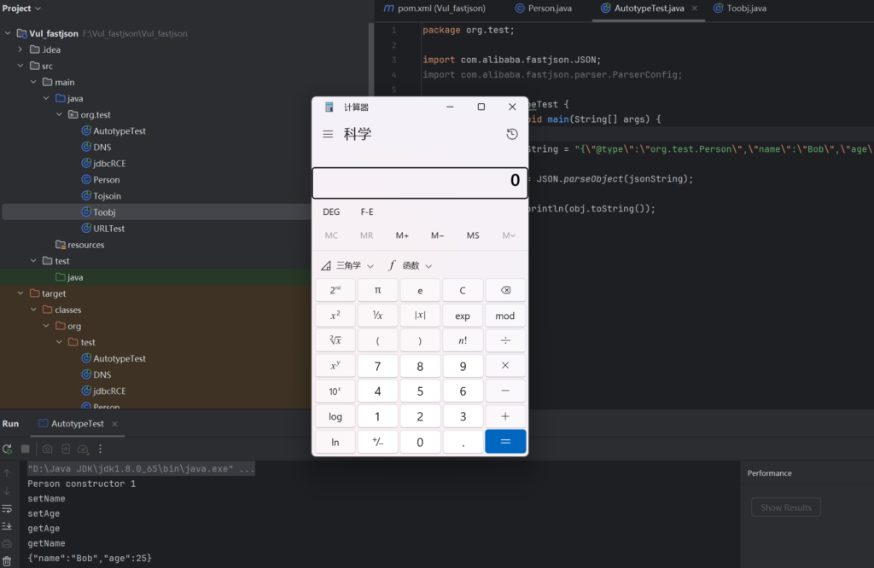Expand the .idea folder
This screenshot has height=568, width=874.
pyautogui.click(x=20, y=49)
